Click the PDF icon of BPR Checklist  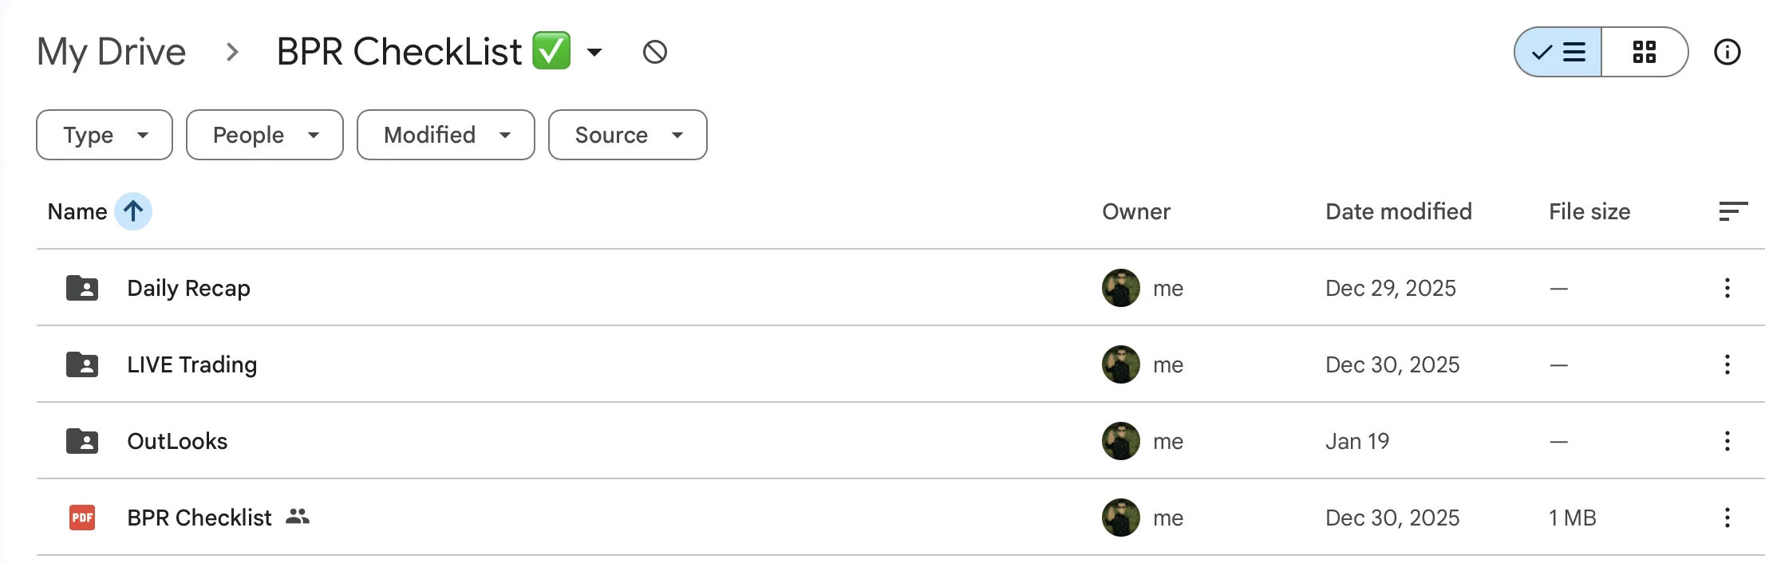point(82,518)
